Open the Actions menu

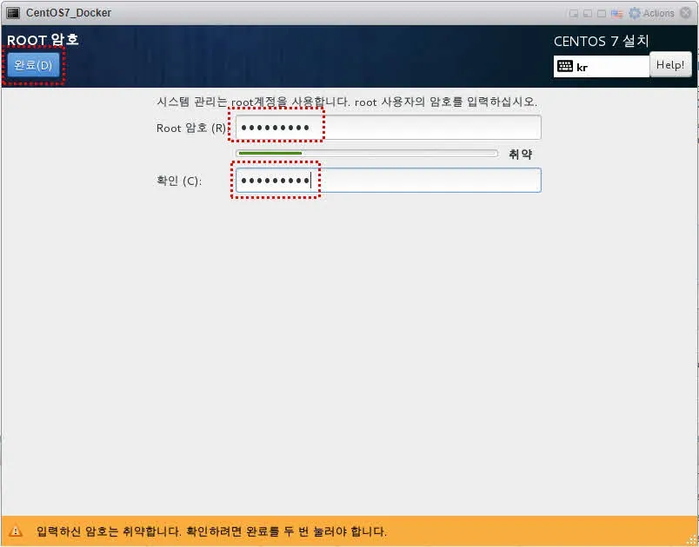click(x=658, y=14)
